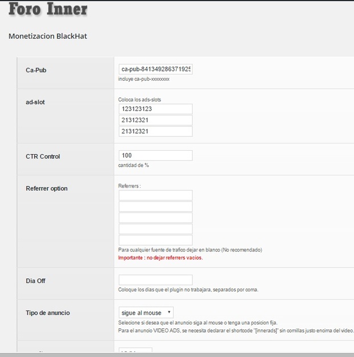Image resolution: width=354 pixels, height=357 pixels.
Task: Click the 'cantidad de %' hint text
Action: point(134,165)
